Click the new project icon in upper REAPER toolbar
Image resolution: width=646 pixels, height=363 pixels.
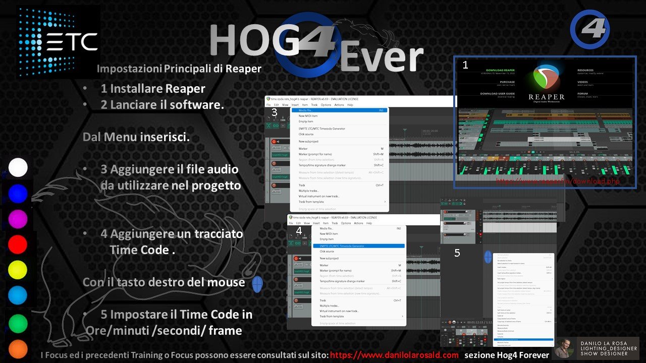pyautogui.click(x=268, y=118)
